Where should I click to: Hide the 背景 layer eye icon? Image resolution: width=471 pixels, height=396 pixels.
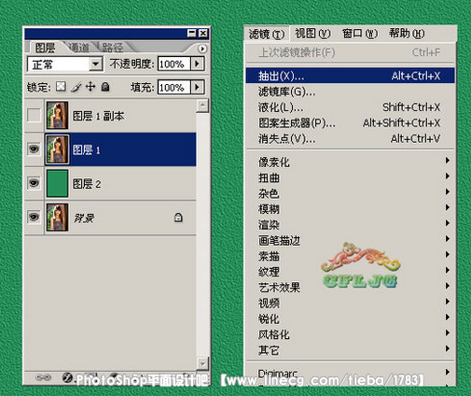point(34,217)
